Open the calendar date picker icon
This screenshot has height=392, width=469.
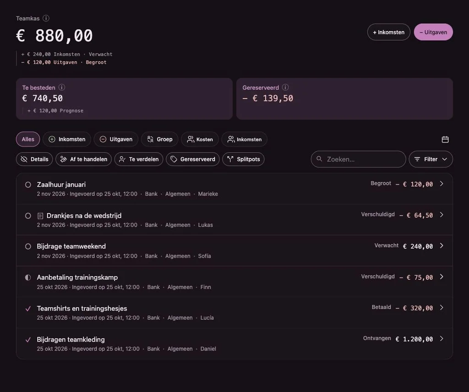(x=445, y=139)
